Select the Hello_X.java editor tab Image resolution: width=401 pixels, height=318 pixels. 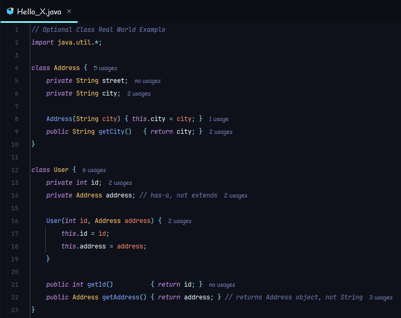[x=39, y=12]
